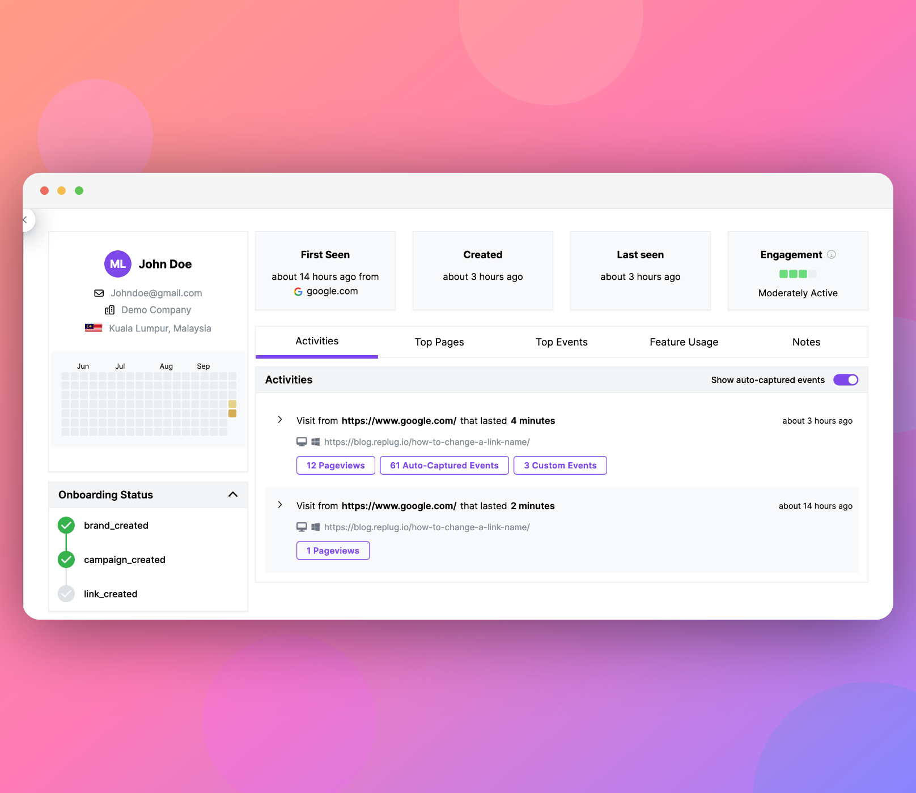Click the Sep month label on heatmap
This screenshot has width=916, height=793.
click(x=203, y=366)
